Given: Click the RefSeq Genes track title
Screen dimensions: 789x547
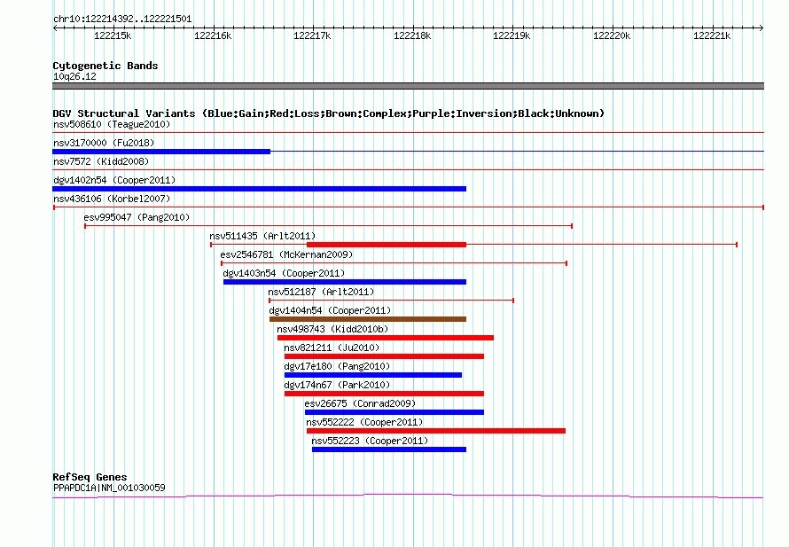Looking at the screenshot, I should pos(90,477).
